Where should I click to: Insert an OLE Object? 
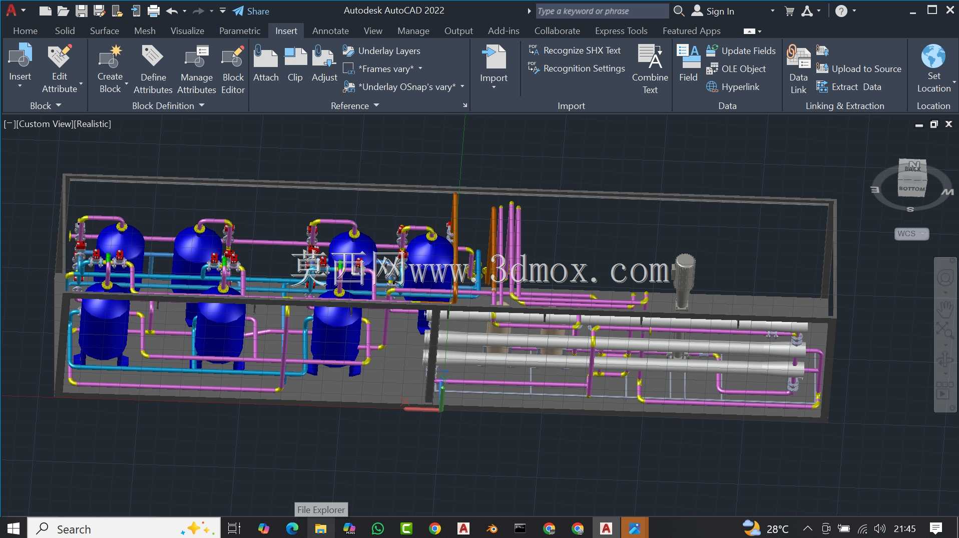click(736, 68)
